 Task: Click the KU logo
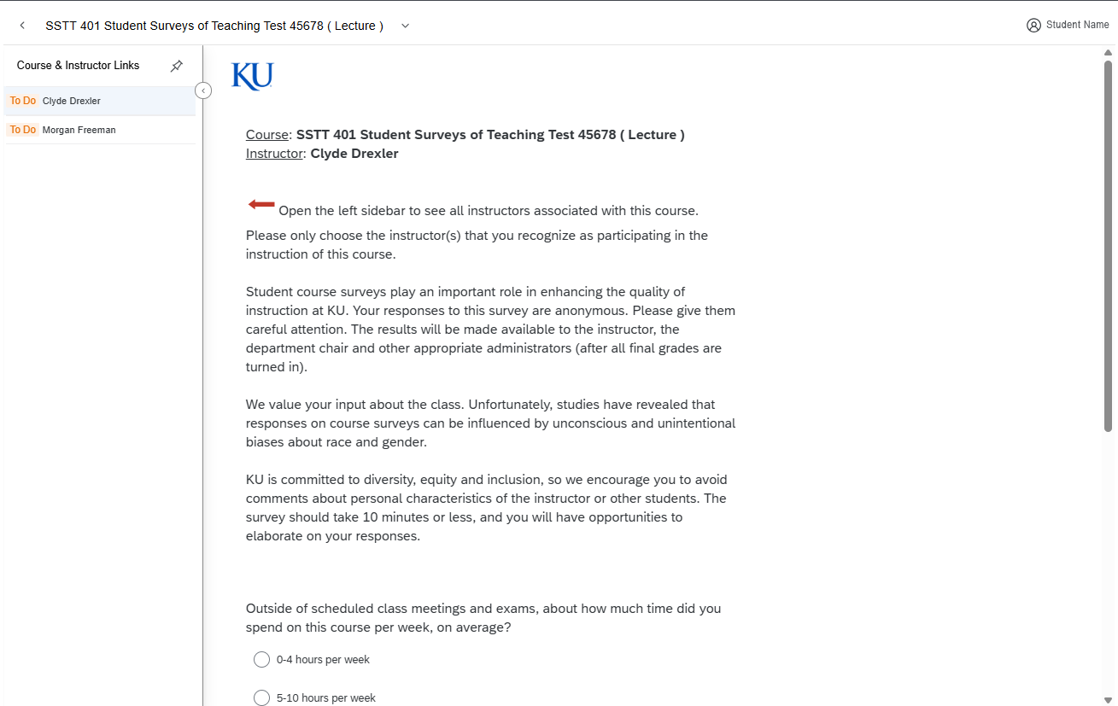tap(252, 76)
